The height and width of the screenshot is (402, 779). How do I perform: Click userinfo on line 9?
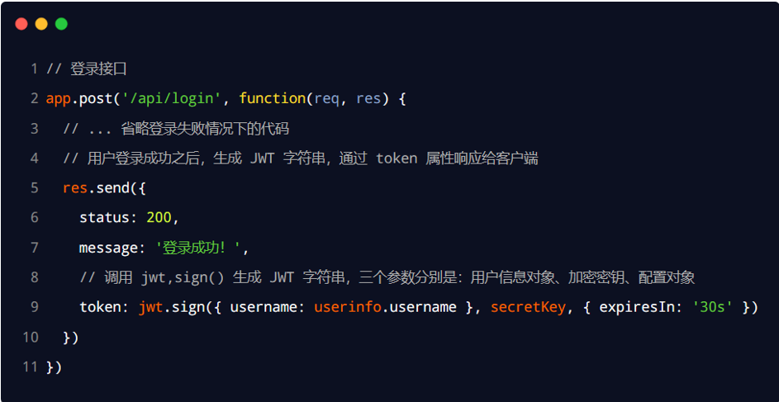point(348,307)
